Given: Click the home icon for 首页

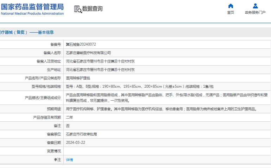Looking at the screenshot, I should [231, 6].
